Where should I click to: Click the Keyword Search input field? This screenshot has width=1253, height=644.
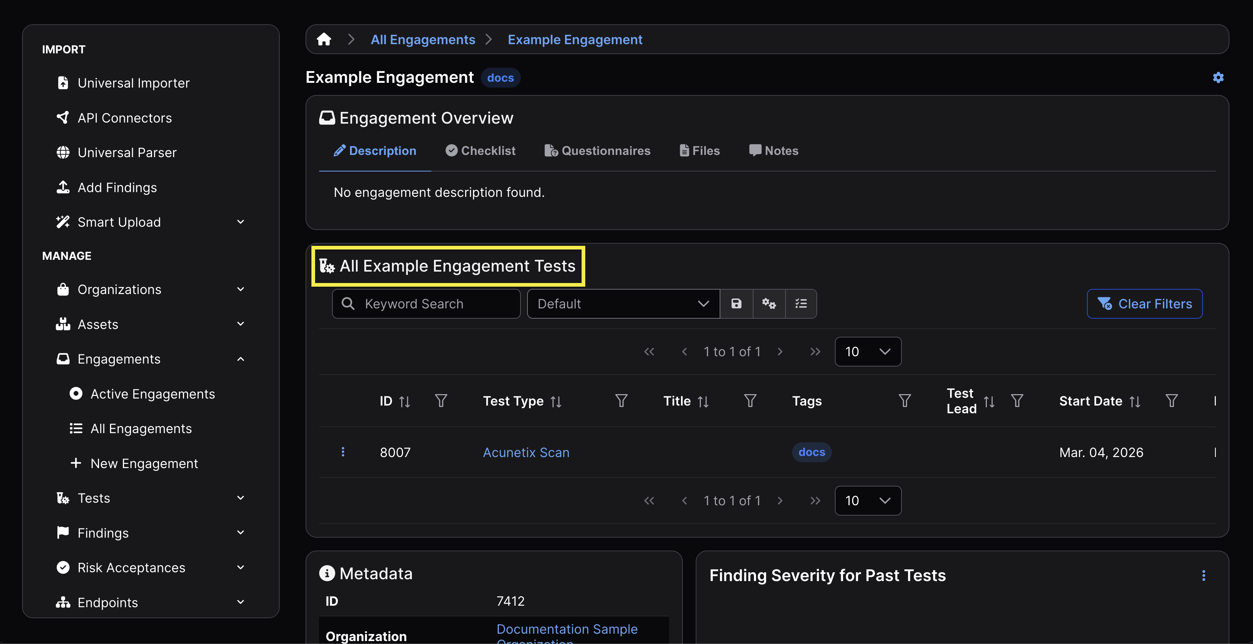tap(426, 304)
